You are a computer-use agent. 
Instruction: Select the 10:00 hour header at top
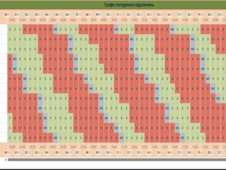[x=109, y=15]
